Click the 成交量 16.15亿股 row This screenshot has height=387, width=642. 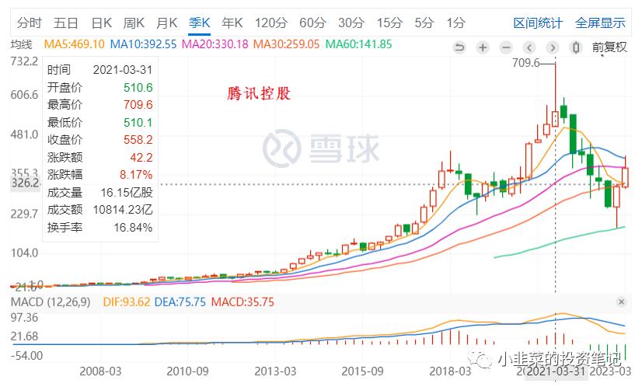click(100, 192)
